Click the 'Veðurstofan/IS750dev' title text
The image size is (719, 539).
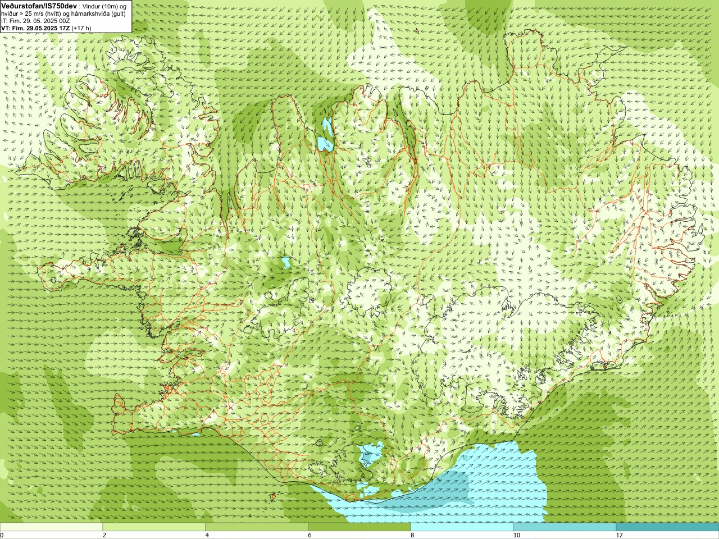click(x=39, y=6)
